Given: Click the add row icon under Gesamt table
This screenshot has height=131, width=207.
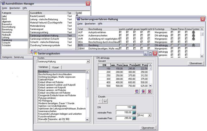Looking at the screenshot, I should [x=137, y=91].
